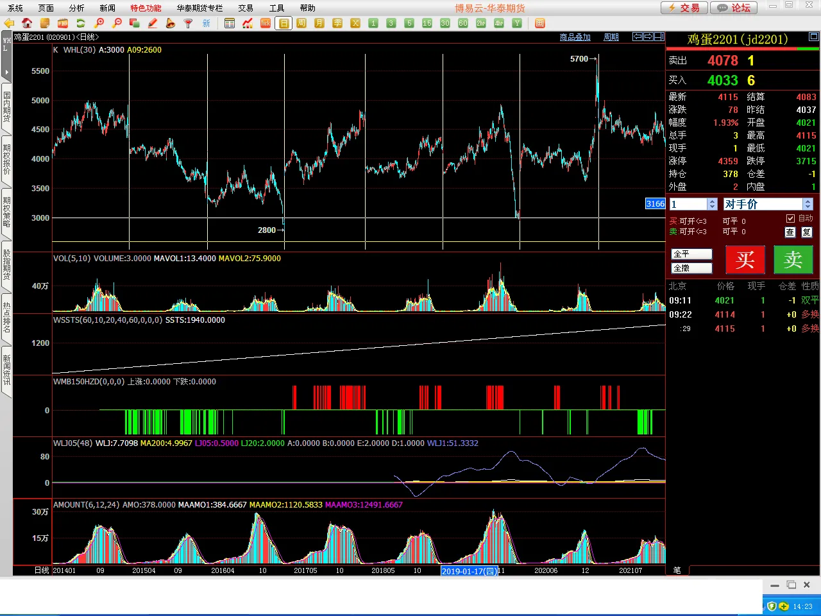The width and height of the screenshot is (821, 616).
Task: Click the 查 query button
Action: [790, 232]
